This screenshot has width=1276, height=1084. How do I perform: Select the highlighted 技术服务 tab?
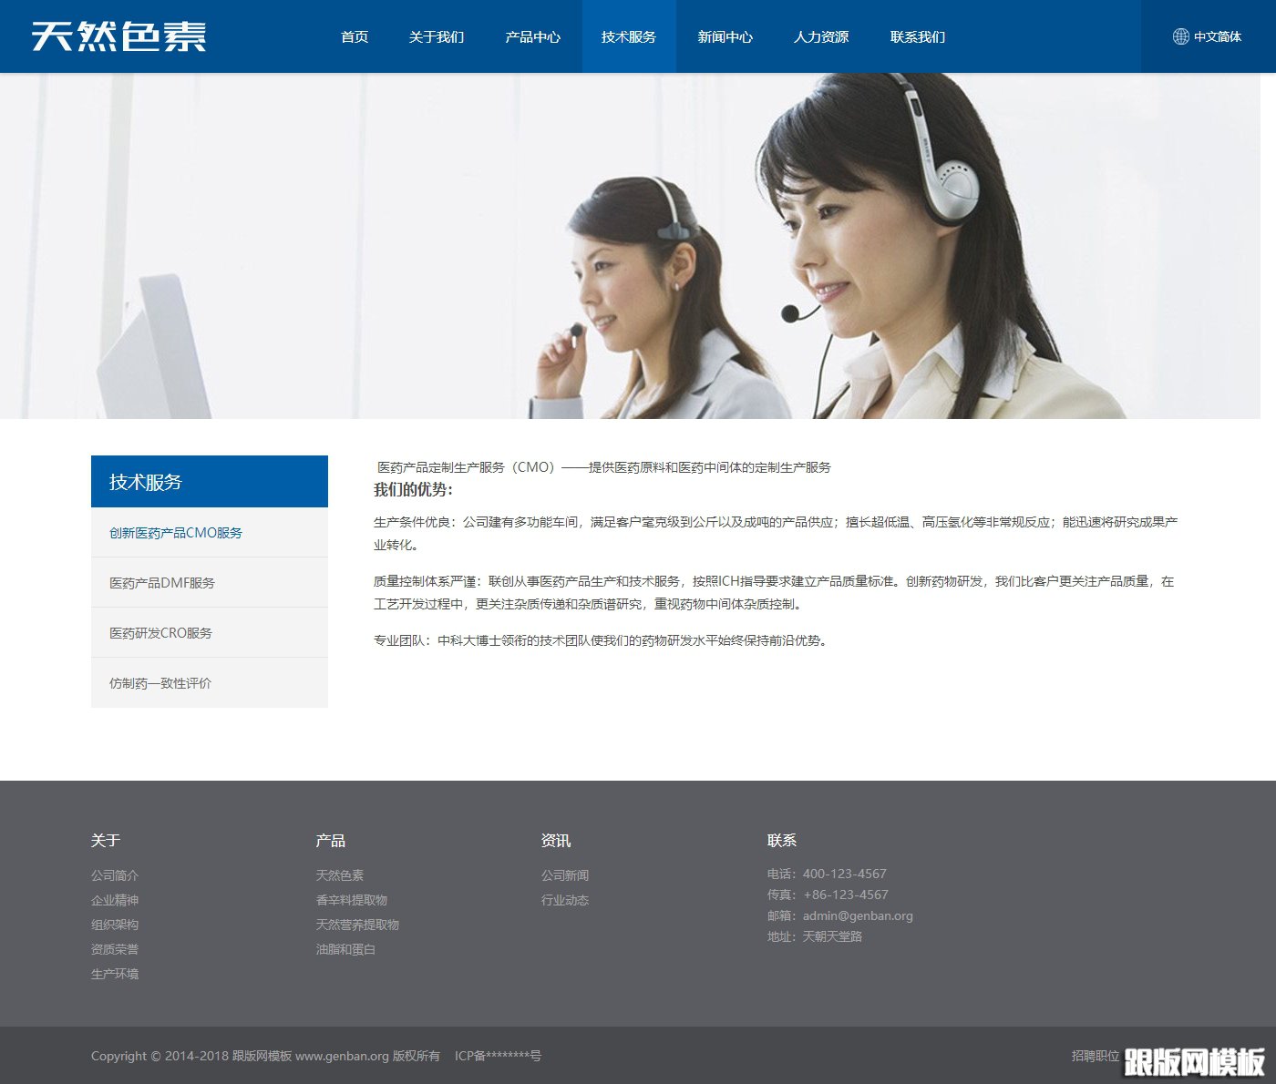(x=628, y=36)
